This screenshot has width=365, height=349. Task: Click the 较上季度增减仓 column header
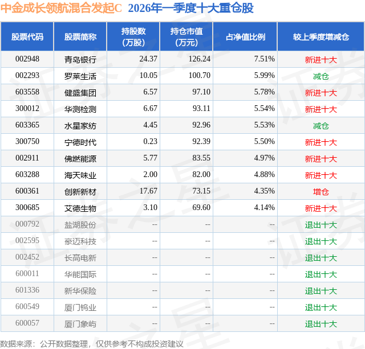click(x=321, y=36)
